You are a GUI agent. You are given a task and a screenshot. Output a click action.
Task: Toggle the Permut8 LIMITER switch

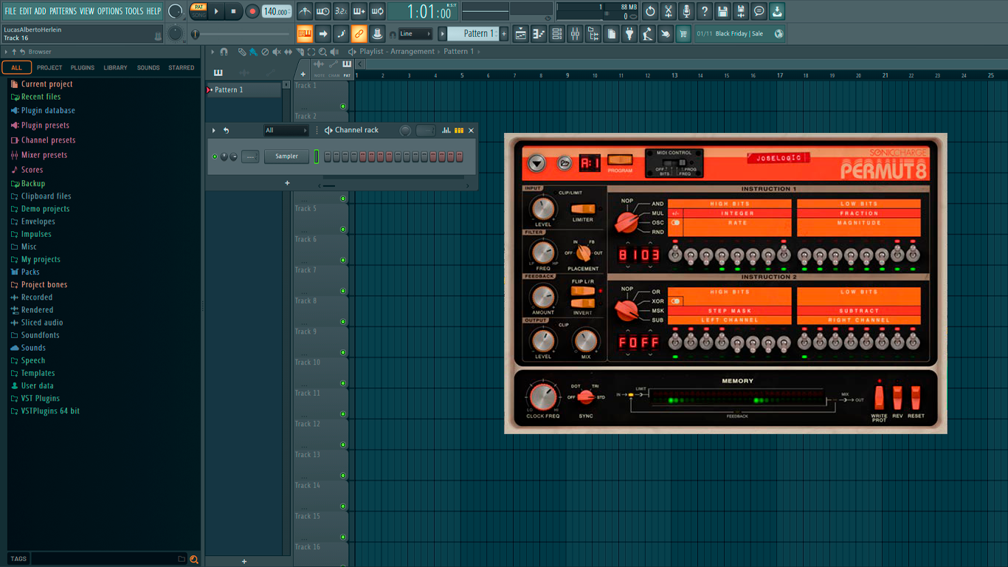582,210
